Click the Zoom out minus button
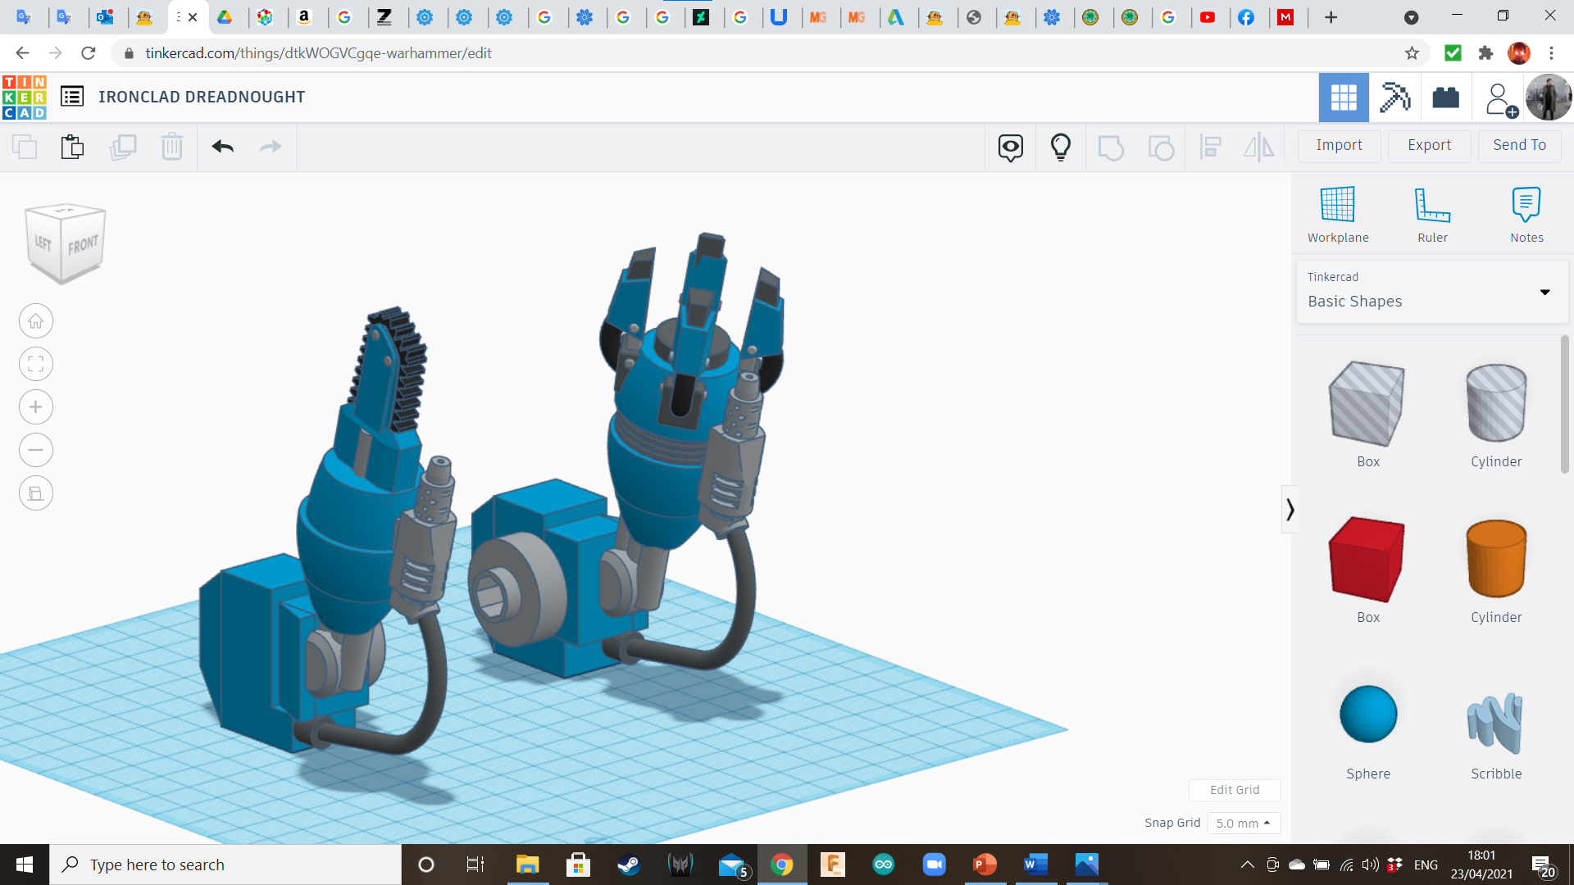 point(36,450)
